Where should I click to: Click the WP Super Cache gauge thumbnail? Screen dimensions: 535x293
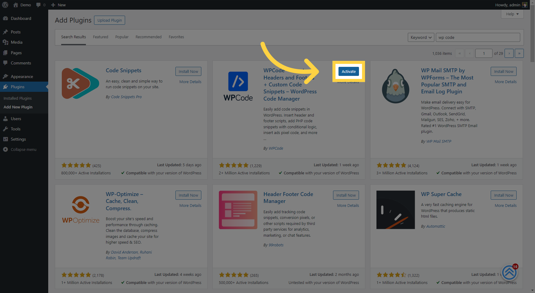coord(396,210)
